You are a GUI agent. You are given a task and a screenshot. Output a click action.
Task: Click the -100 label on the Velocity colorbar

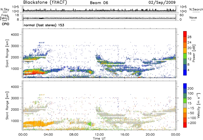point(192,118)
